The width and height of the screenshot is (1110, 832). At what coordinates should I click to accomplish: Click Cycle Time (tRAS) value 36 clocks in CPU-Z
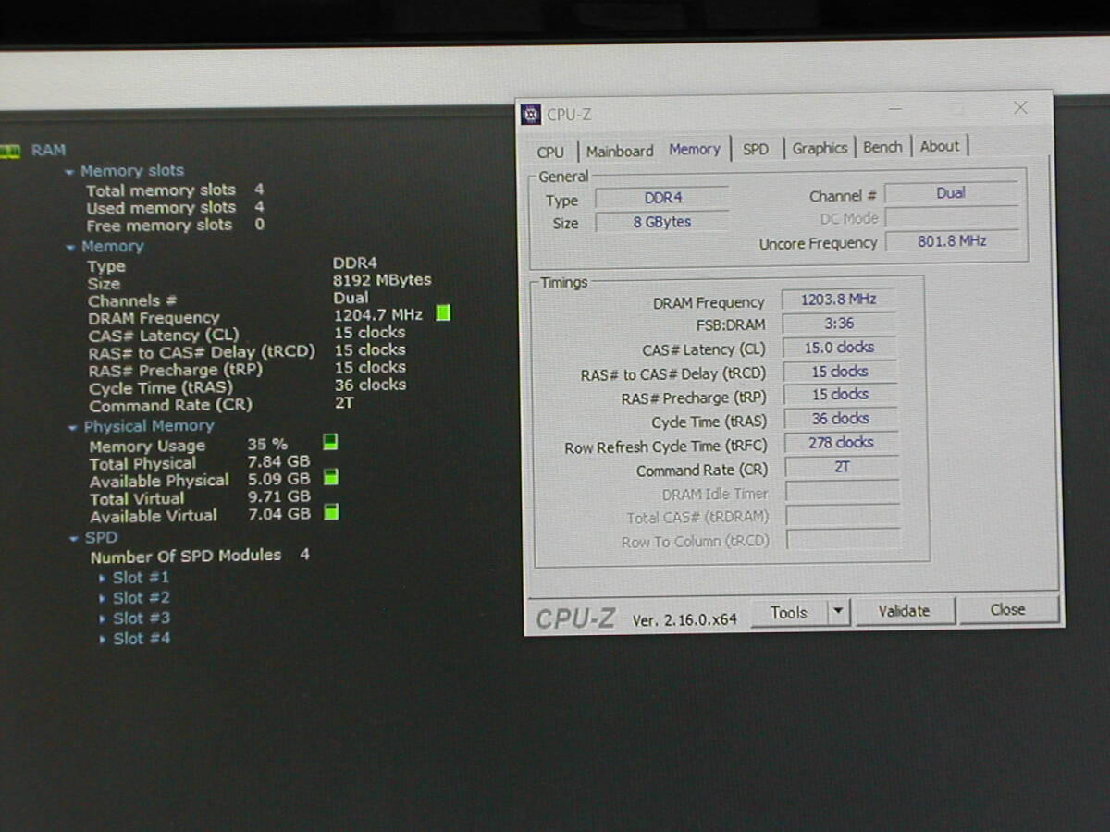pos(840,419)
